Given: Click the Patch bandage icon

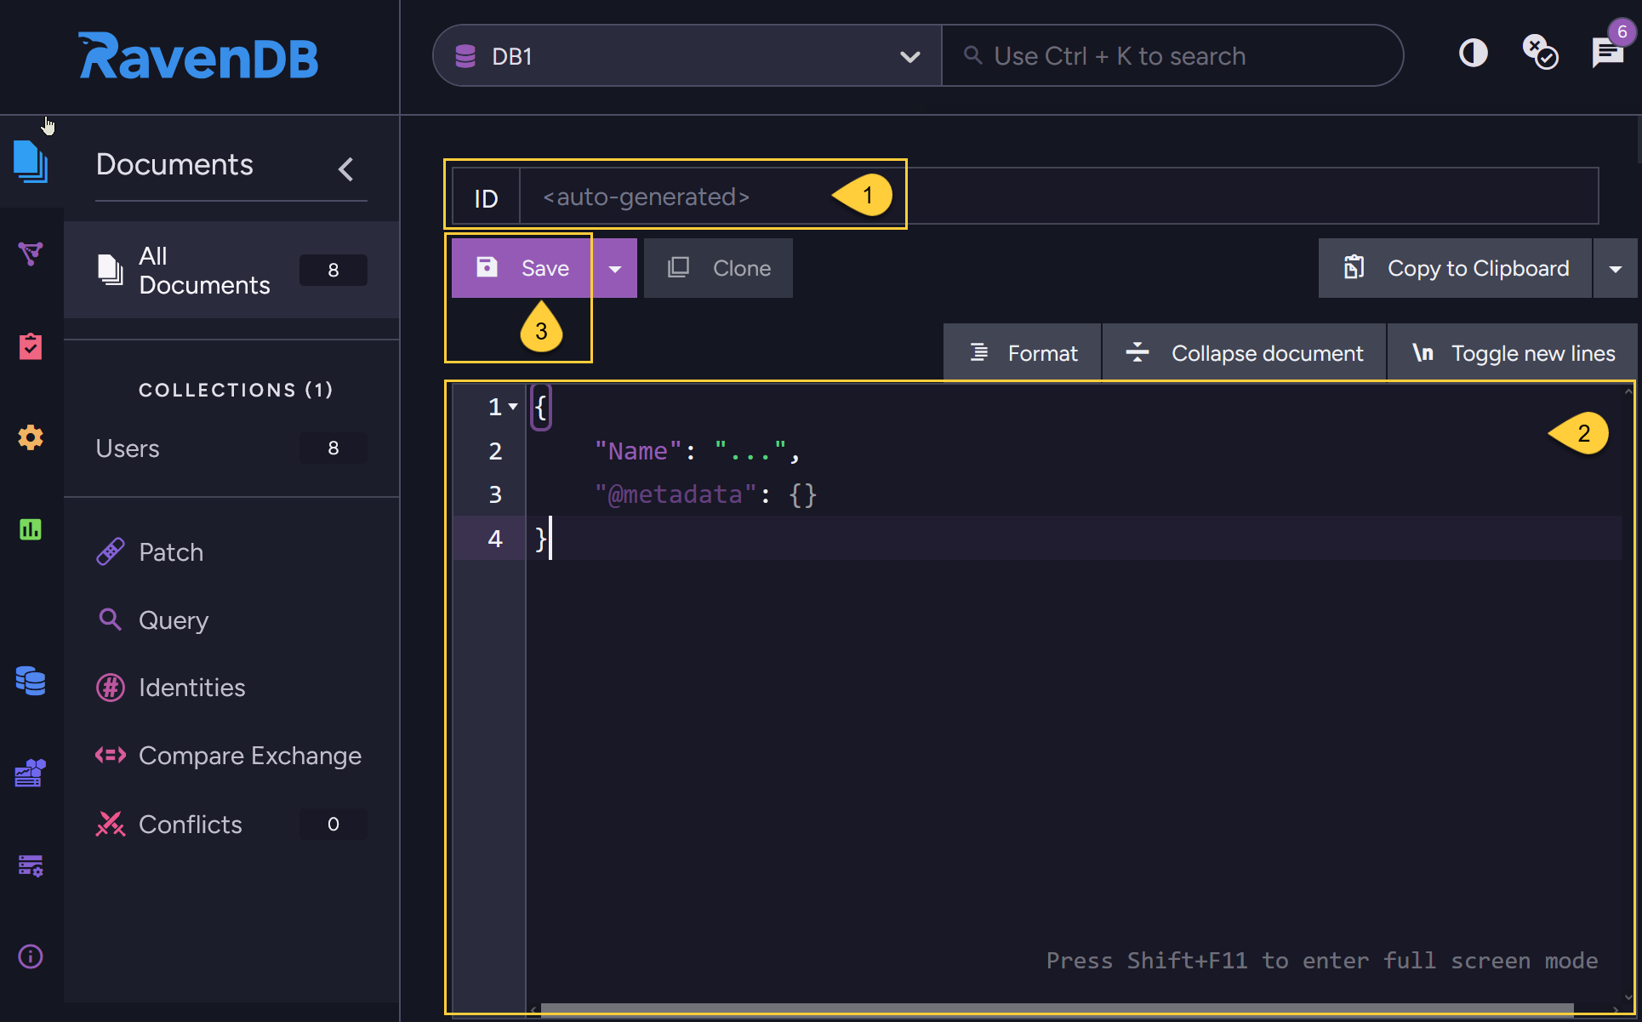Looking at the screenshot, I should (111, 551).
